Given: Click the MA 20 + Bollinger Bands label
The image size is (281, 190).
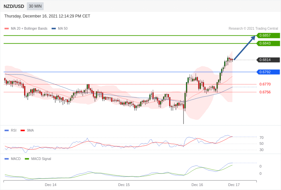Looking at the screenshot, I should 29,28.
